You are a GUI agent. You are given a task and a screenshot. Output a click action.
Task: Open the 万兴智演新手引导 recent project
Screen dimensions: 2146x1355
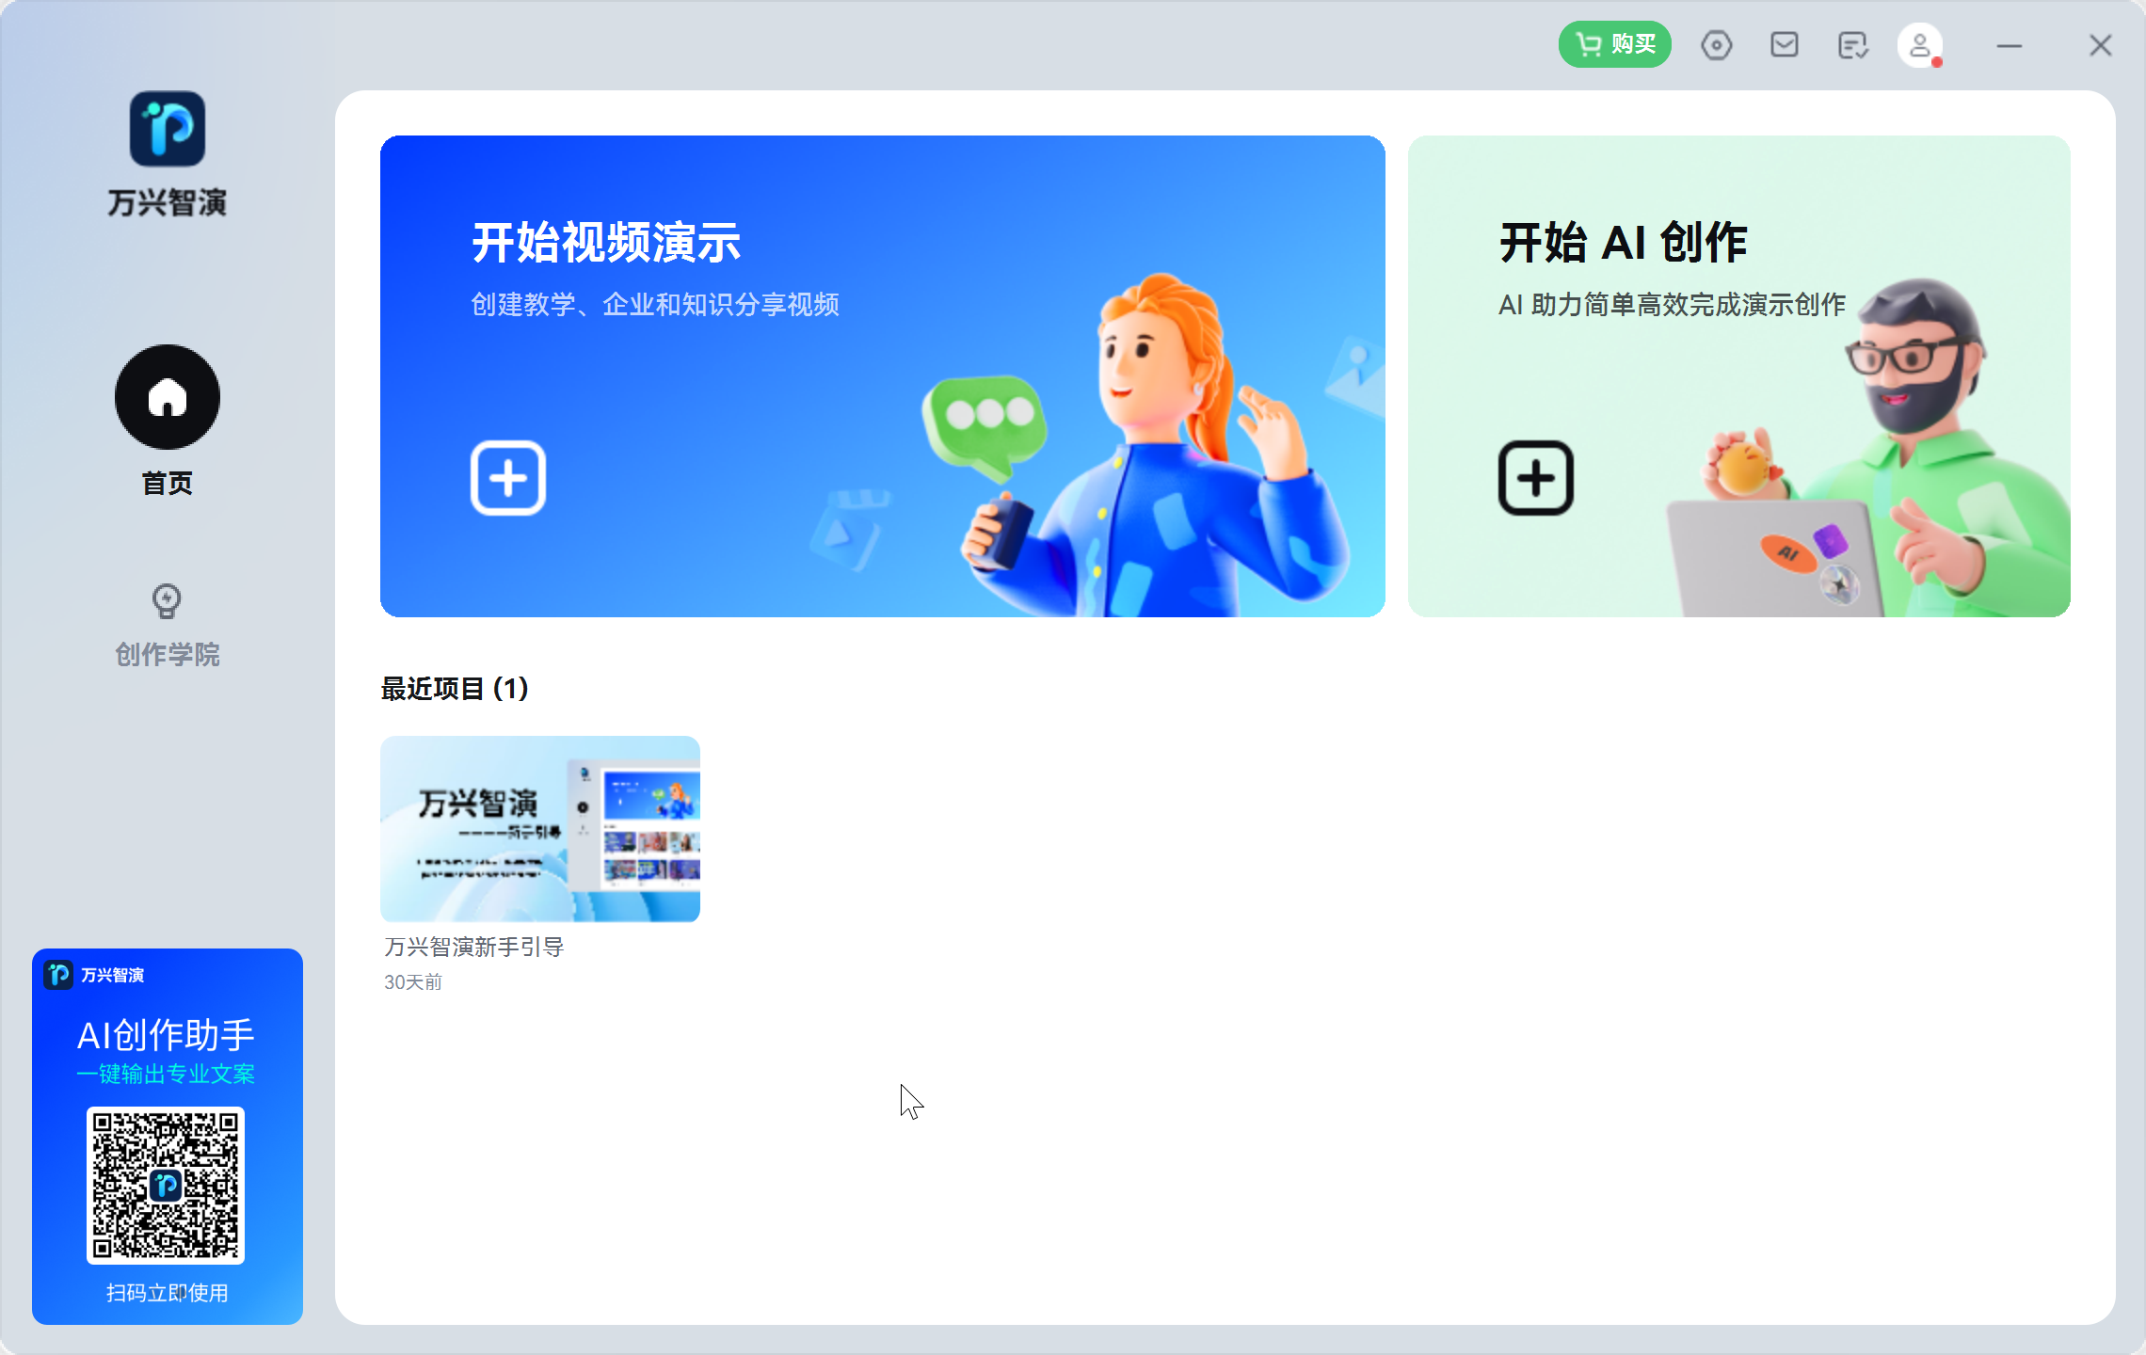(x=540, y=829)
